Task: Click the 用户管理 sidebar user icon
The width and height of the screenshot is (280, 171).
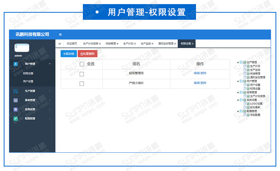Action: pos(16,64)
